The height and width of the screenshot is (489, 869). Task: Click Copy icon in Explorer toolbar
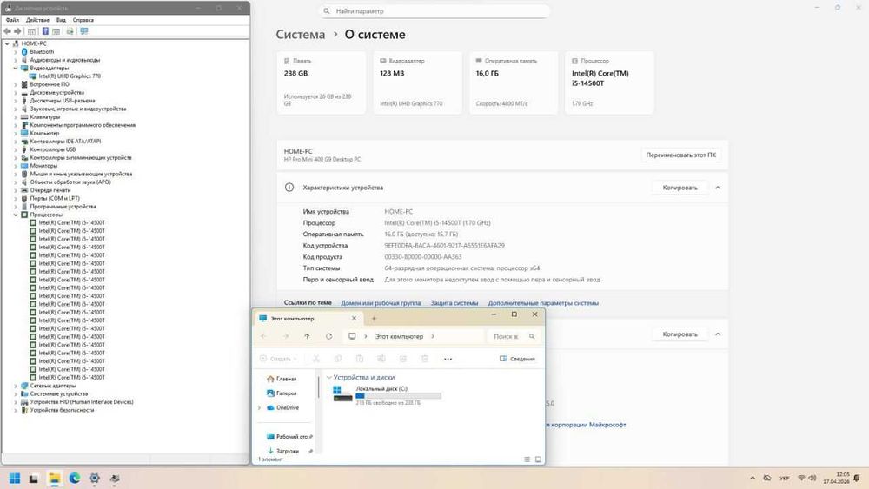click(x=337, y=359)
